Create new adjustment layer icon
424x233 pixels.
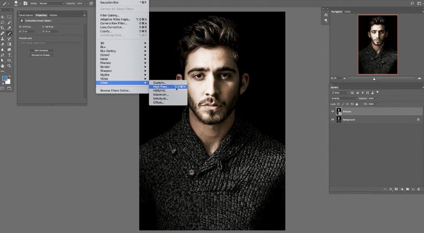point(402,189)
